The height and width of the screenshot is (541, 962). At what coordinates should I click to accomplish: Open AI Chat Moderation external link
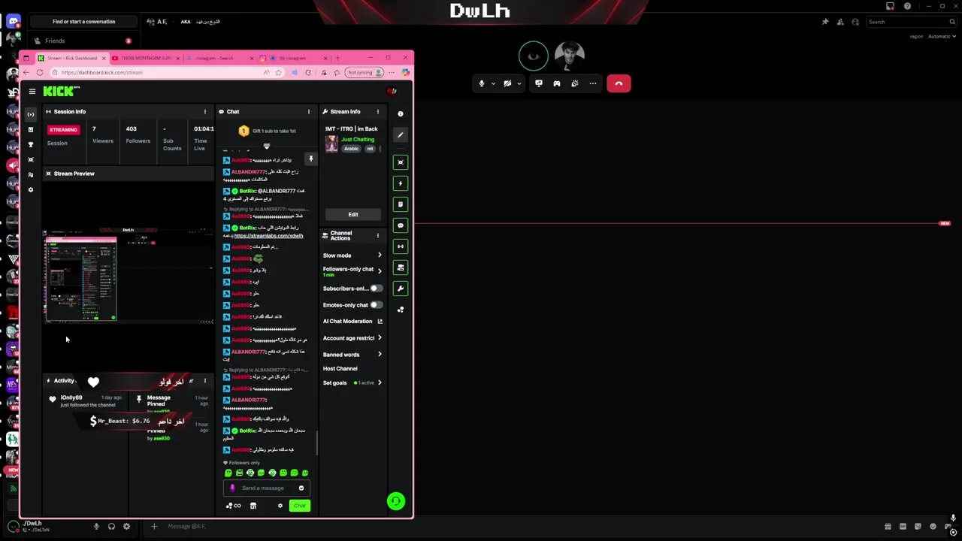380,322
